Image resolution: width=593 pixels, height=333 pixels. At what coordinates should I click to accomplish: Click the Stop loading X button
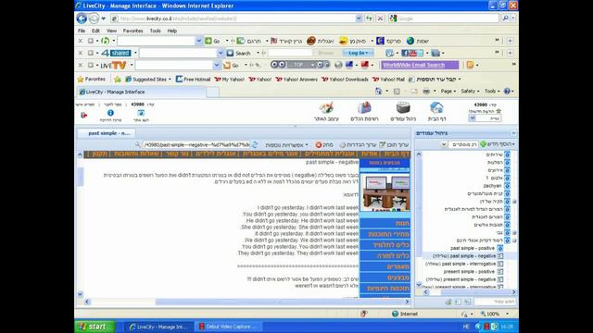(x=381, y=18)
